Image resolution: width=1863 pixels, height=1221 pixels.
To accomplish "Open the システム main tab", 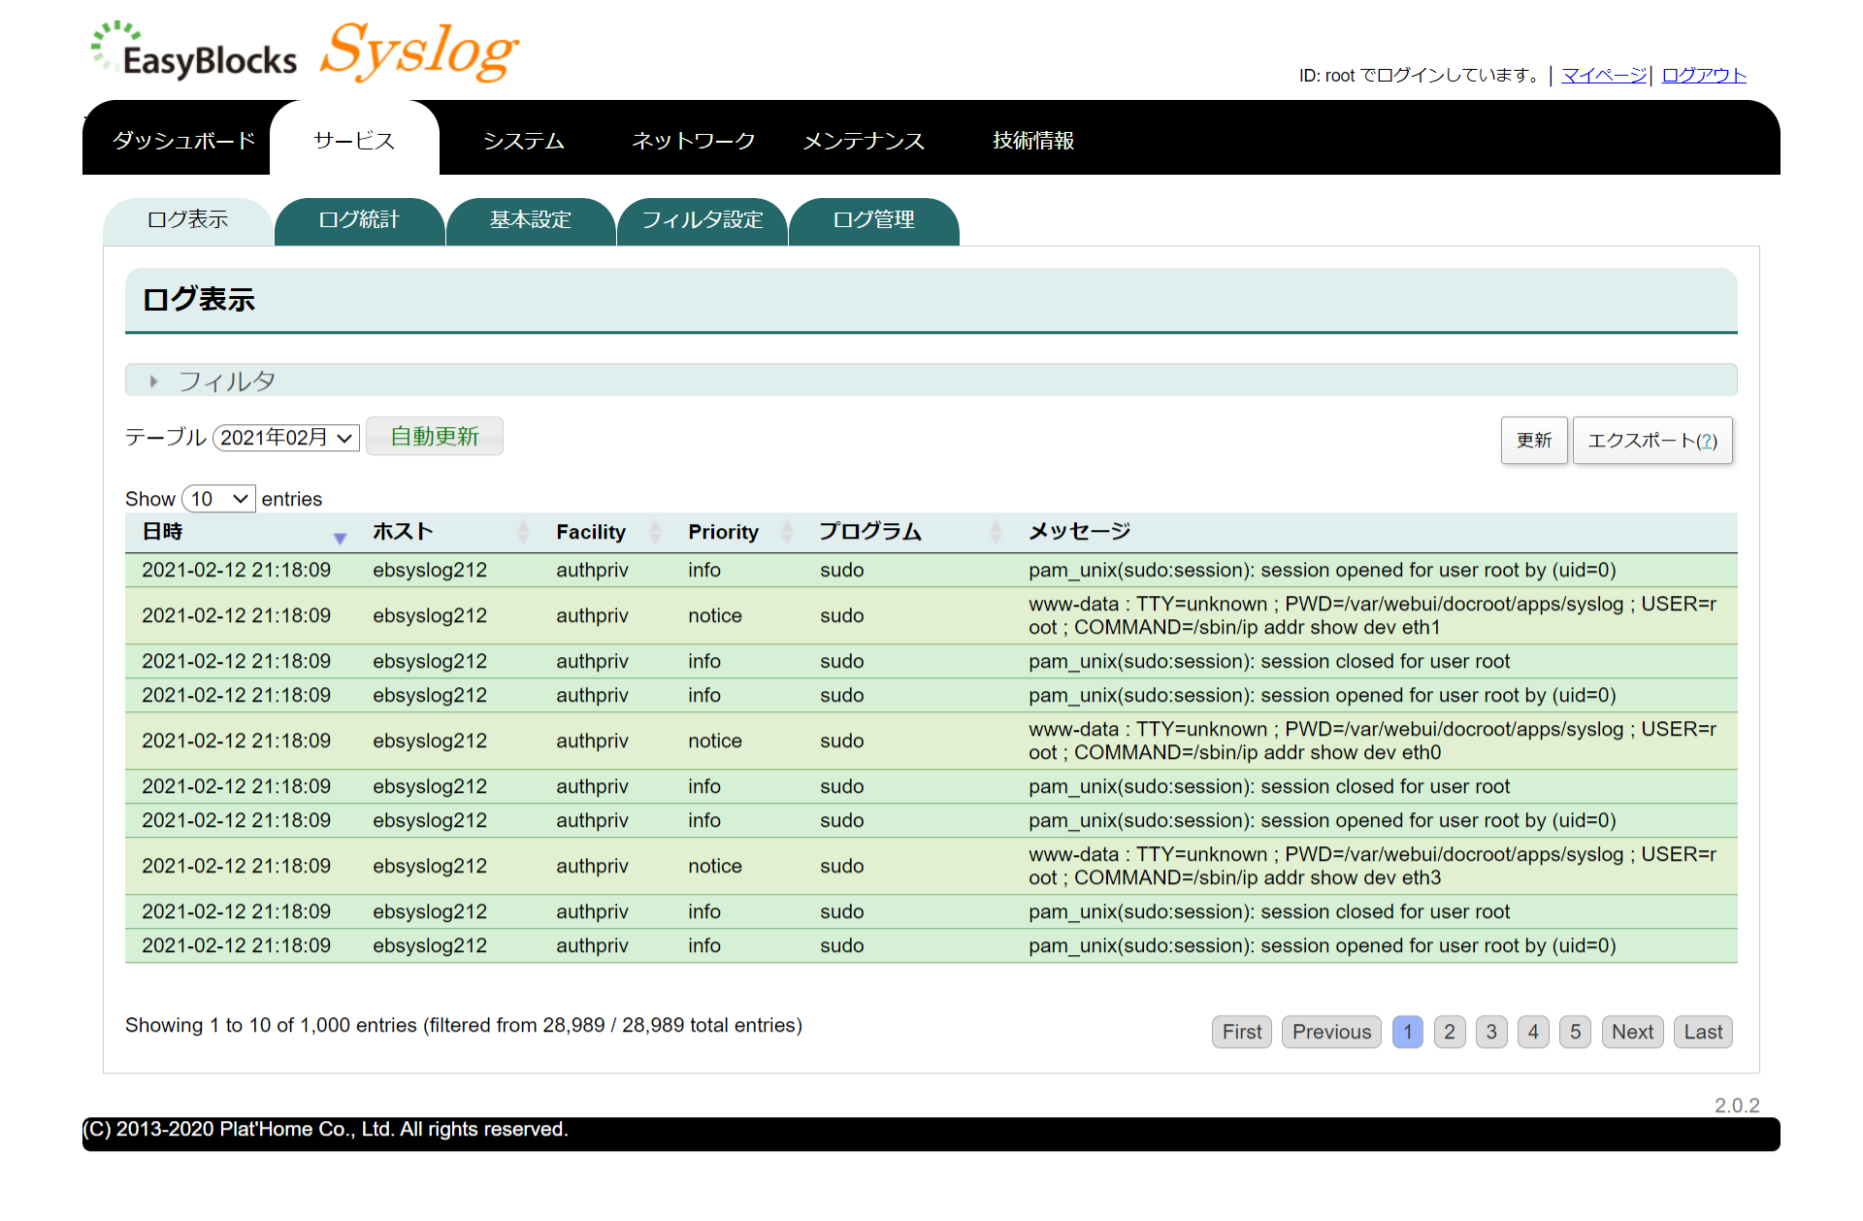I will (x=524, y=141).
